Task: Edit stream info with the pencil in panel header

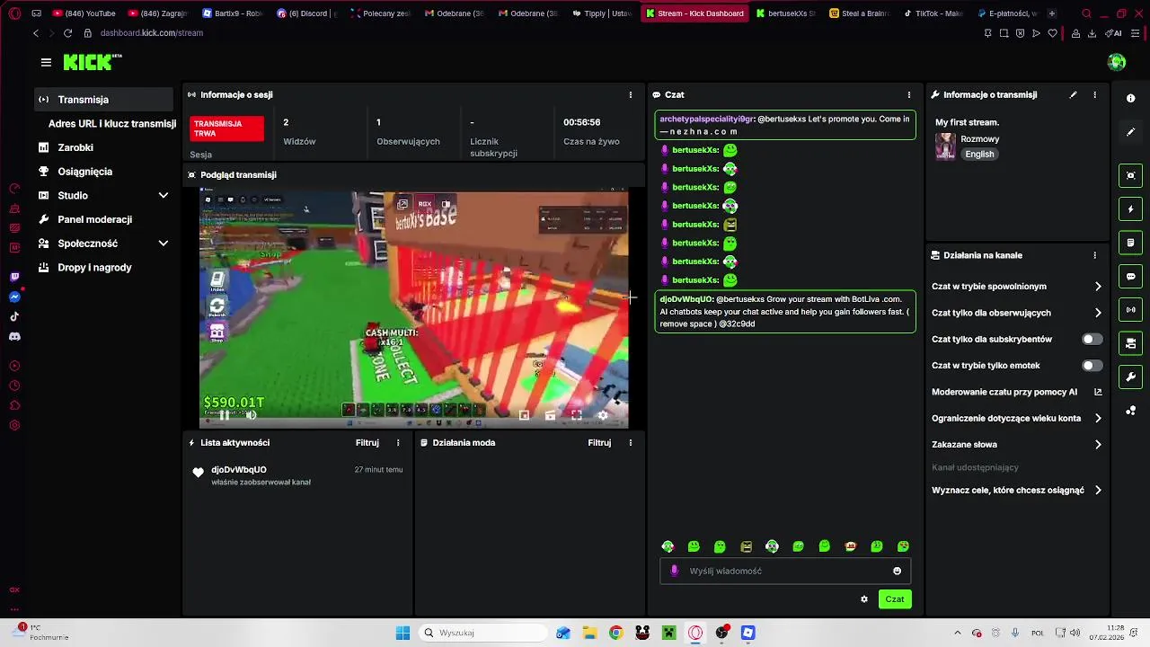Action: click(x=1073, y=94)
